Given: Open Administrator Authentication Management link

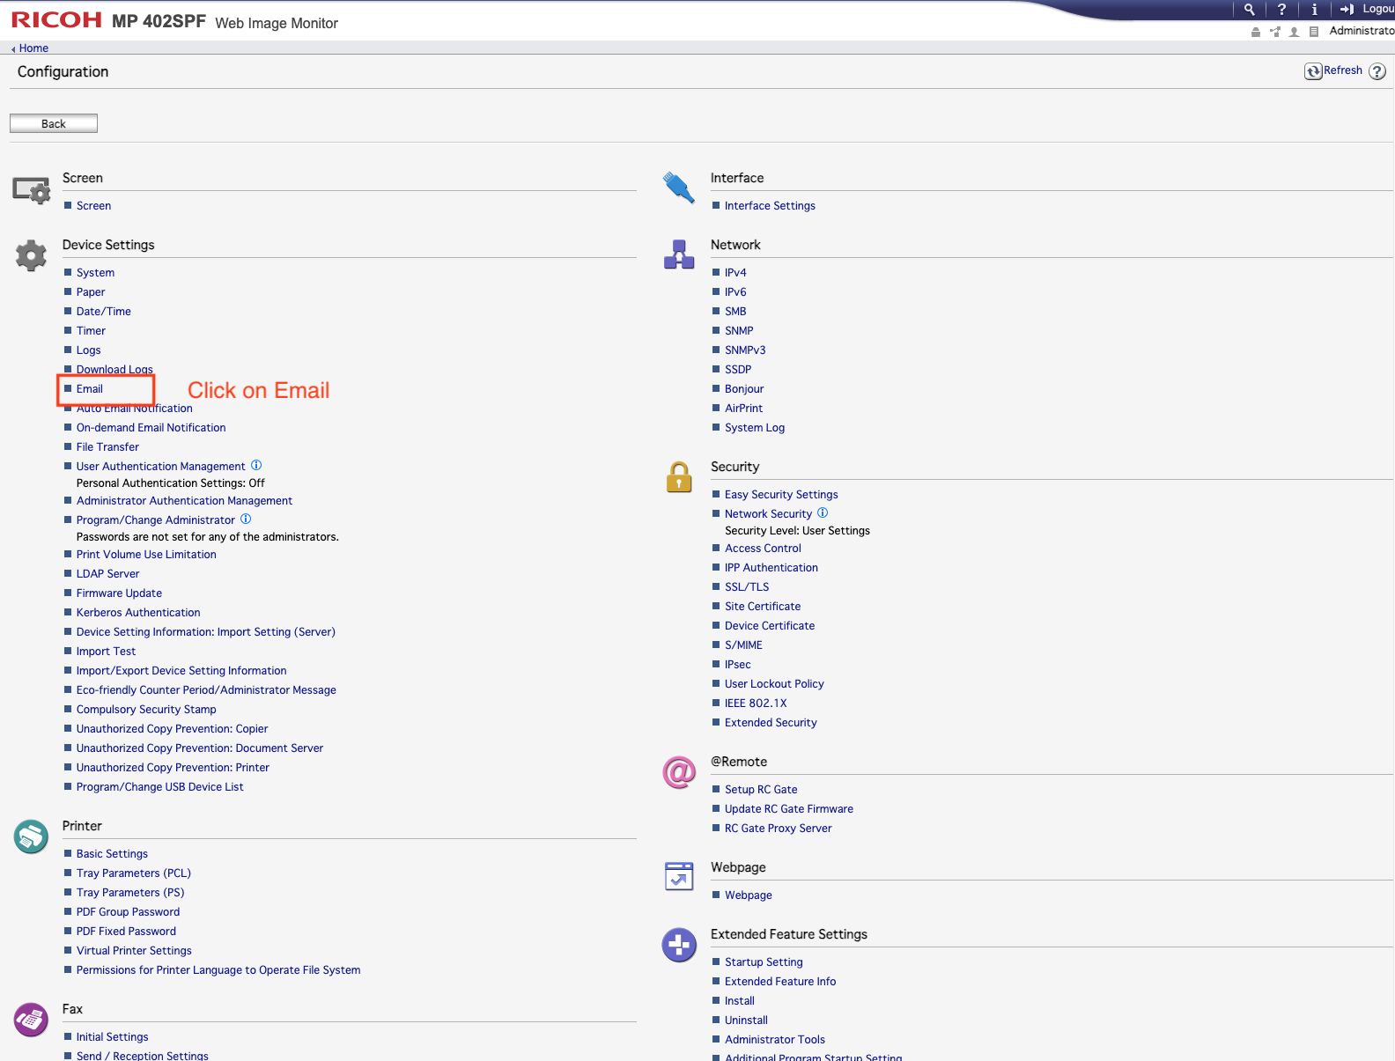Looking at the screenshot, I should point(185,501).
